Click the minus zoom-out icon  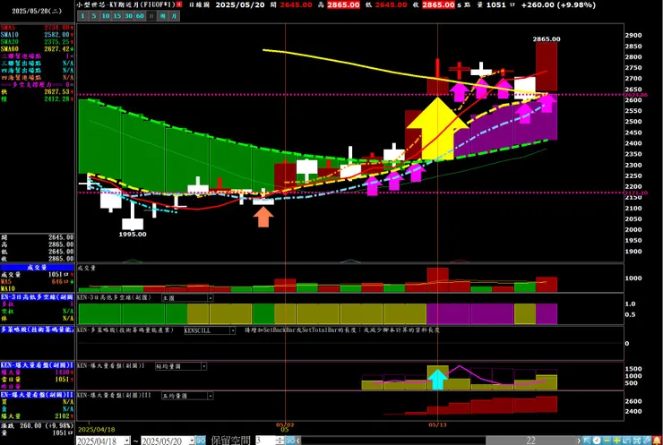(x=607, y=441)
